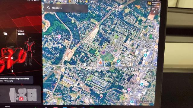Tap the Navigate search field

(66, 8)
